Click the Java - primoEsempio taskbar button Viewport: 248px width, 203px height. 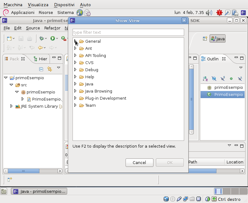(39, 192)
